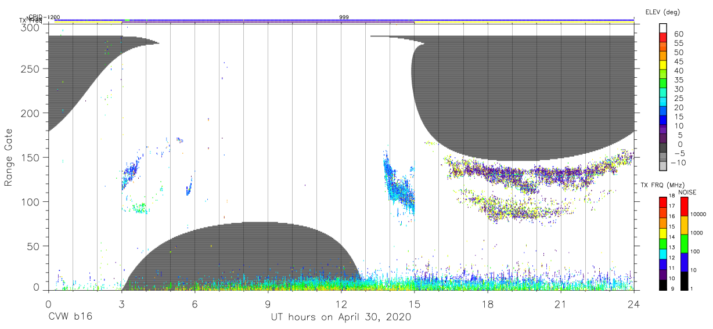Click the black bottom swatch of NOISE bar
The height and width of the screenshot is (329, 713).
point(685,281)
